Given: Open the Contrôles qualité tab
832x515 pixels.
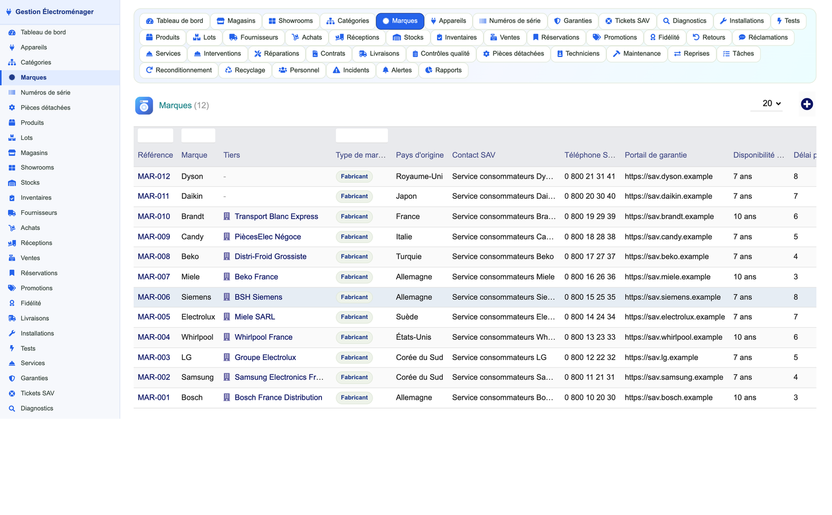Looking at the screenshot, I should 441,54.
